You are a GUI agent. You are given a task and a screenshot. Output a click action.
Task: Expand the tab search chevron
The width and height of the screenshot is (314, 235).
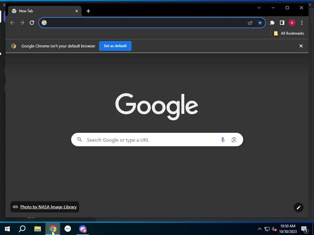(259, 8)
